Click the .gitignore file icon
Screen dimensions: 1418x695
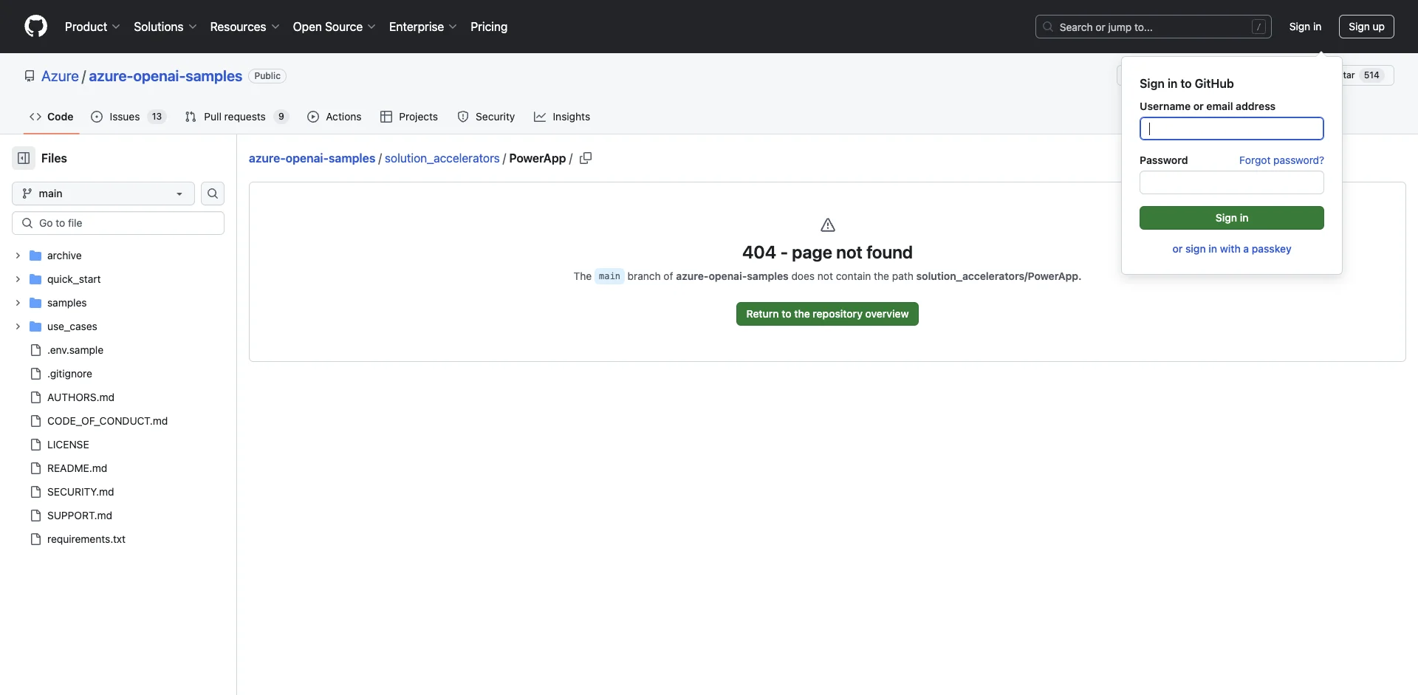(35, 374)
